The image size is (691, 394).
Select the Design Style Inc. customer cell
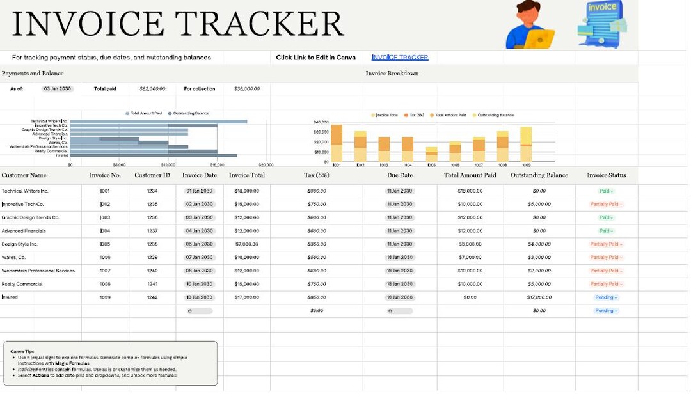pyautogui.click(x=40, y=244)
